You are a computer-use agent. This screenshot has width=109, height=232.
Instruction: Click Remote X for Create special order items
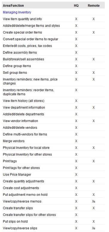(94, 32)
